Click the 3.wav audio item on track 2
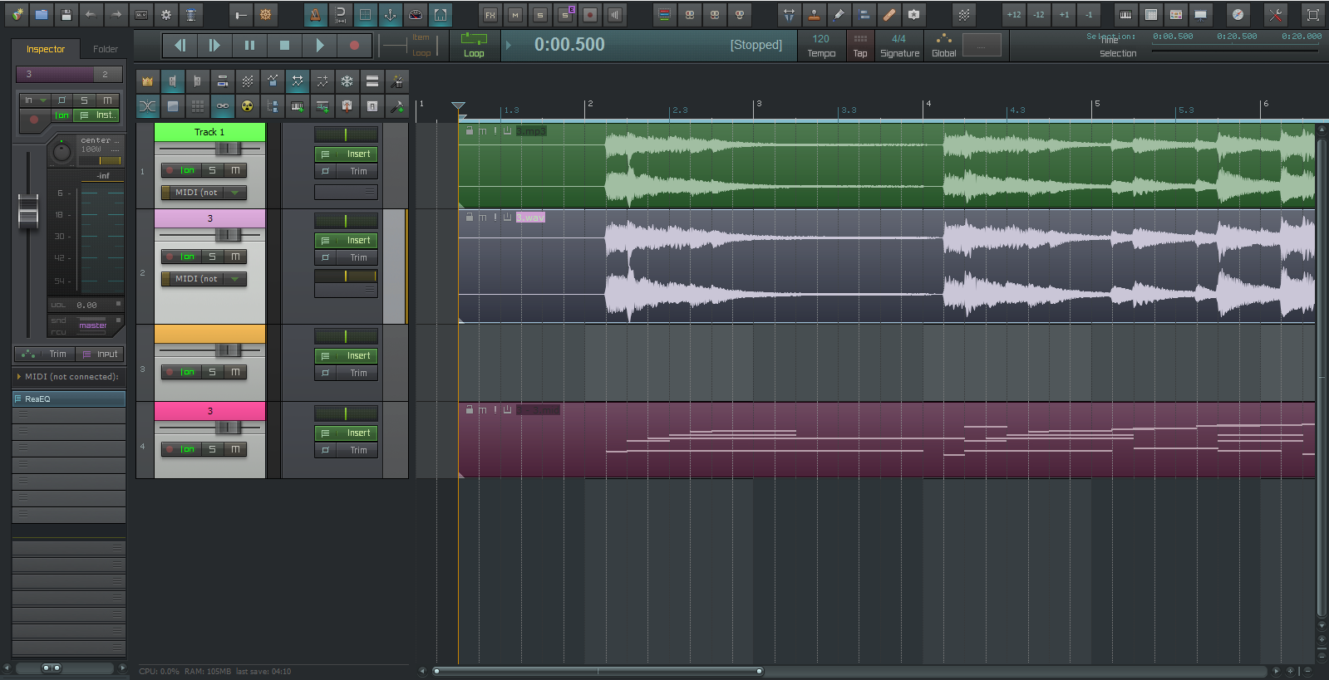The image size is (1329, 680). point(887,266)
